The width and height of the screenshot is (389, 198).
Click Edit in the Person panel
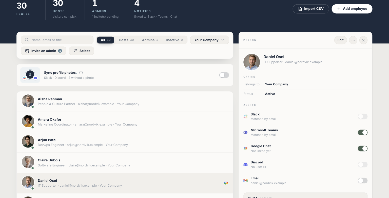341,40
